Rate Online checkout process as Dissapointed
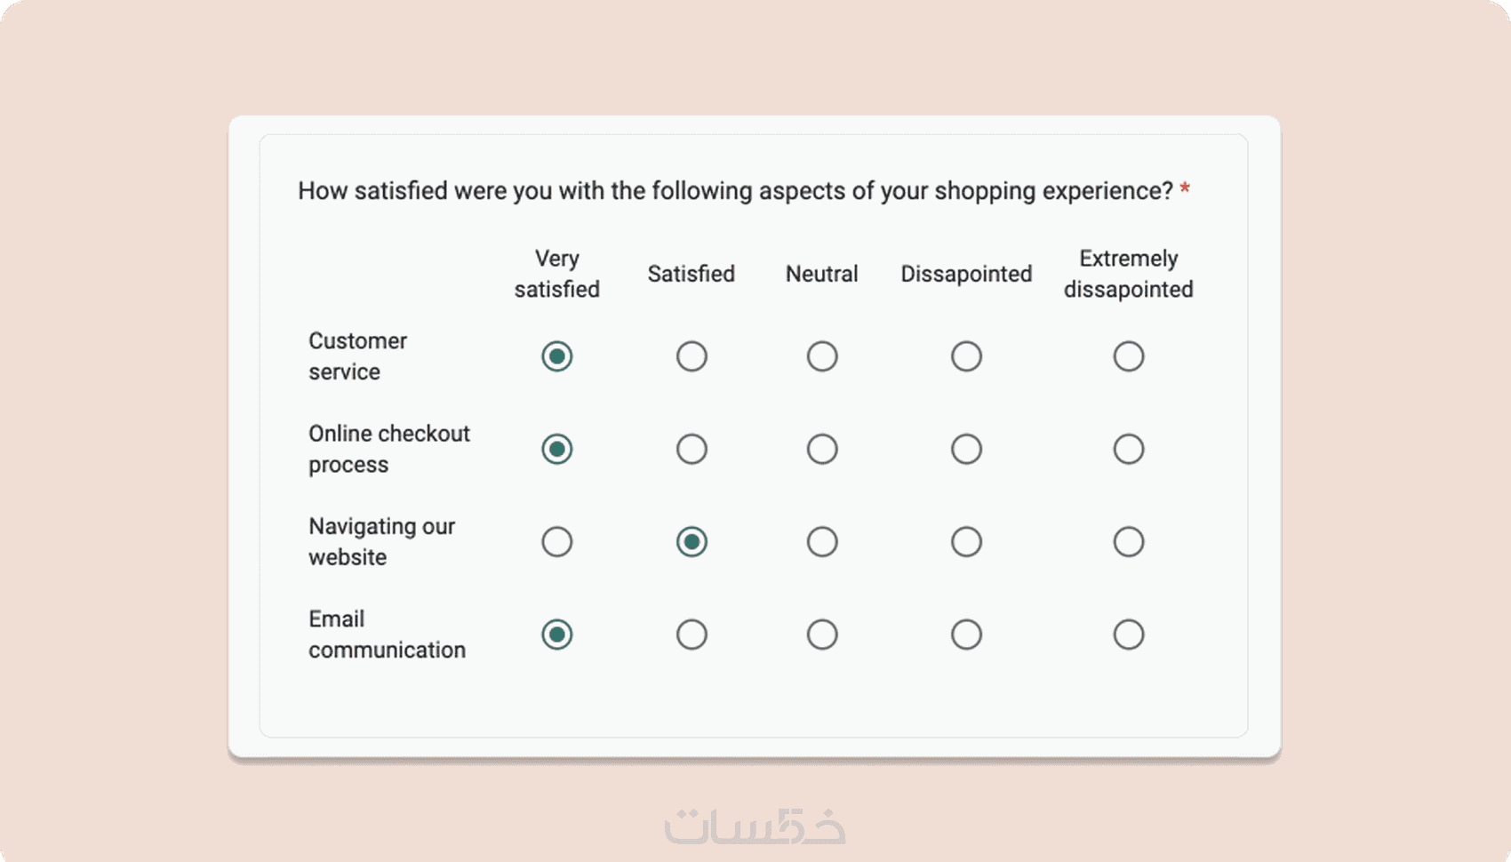This screenshot has height=862, width=1511. [966, 449]
